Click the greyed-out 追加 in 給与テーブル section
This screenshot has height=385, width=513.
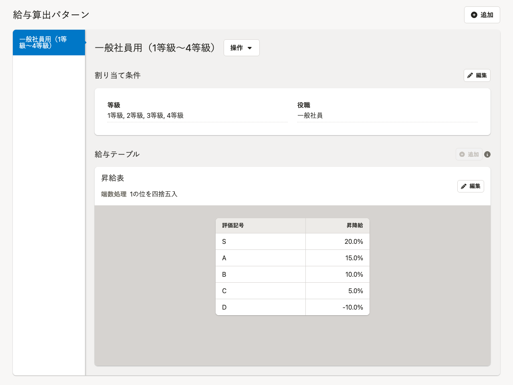(x=469, y=154)
